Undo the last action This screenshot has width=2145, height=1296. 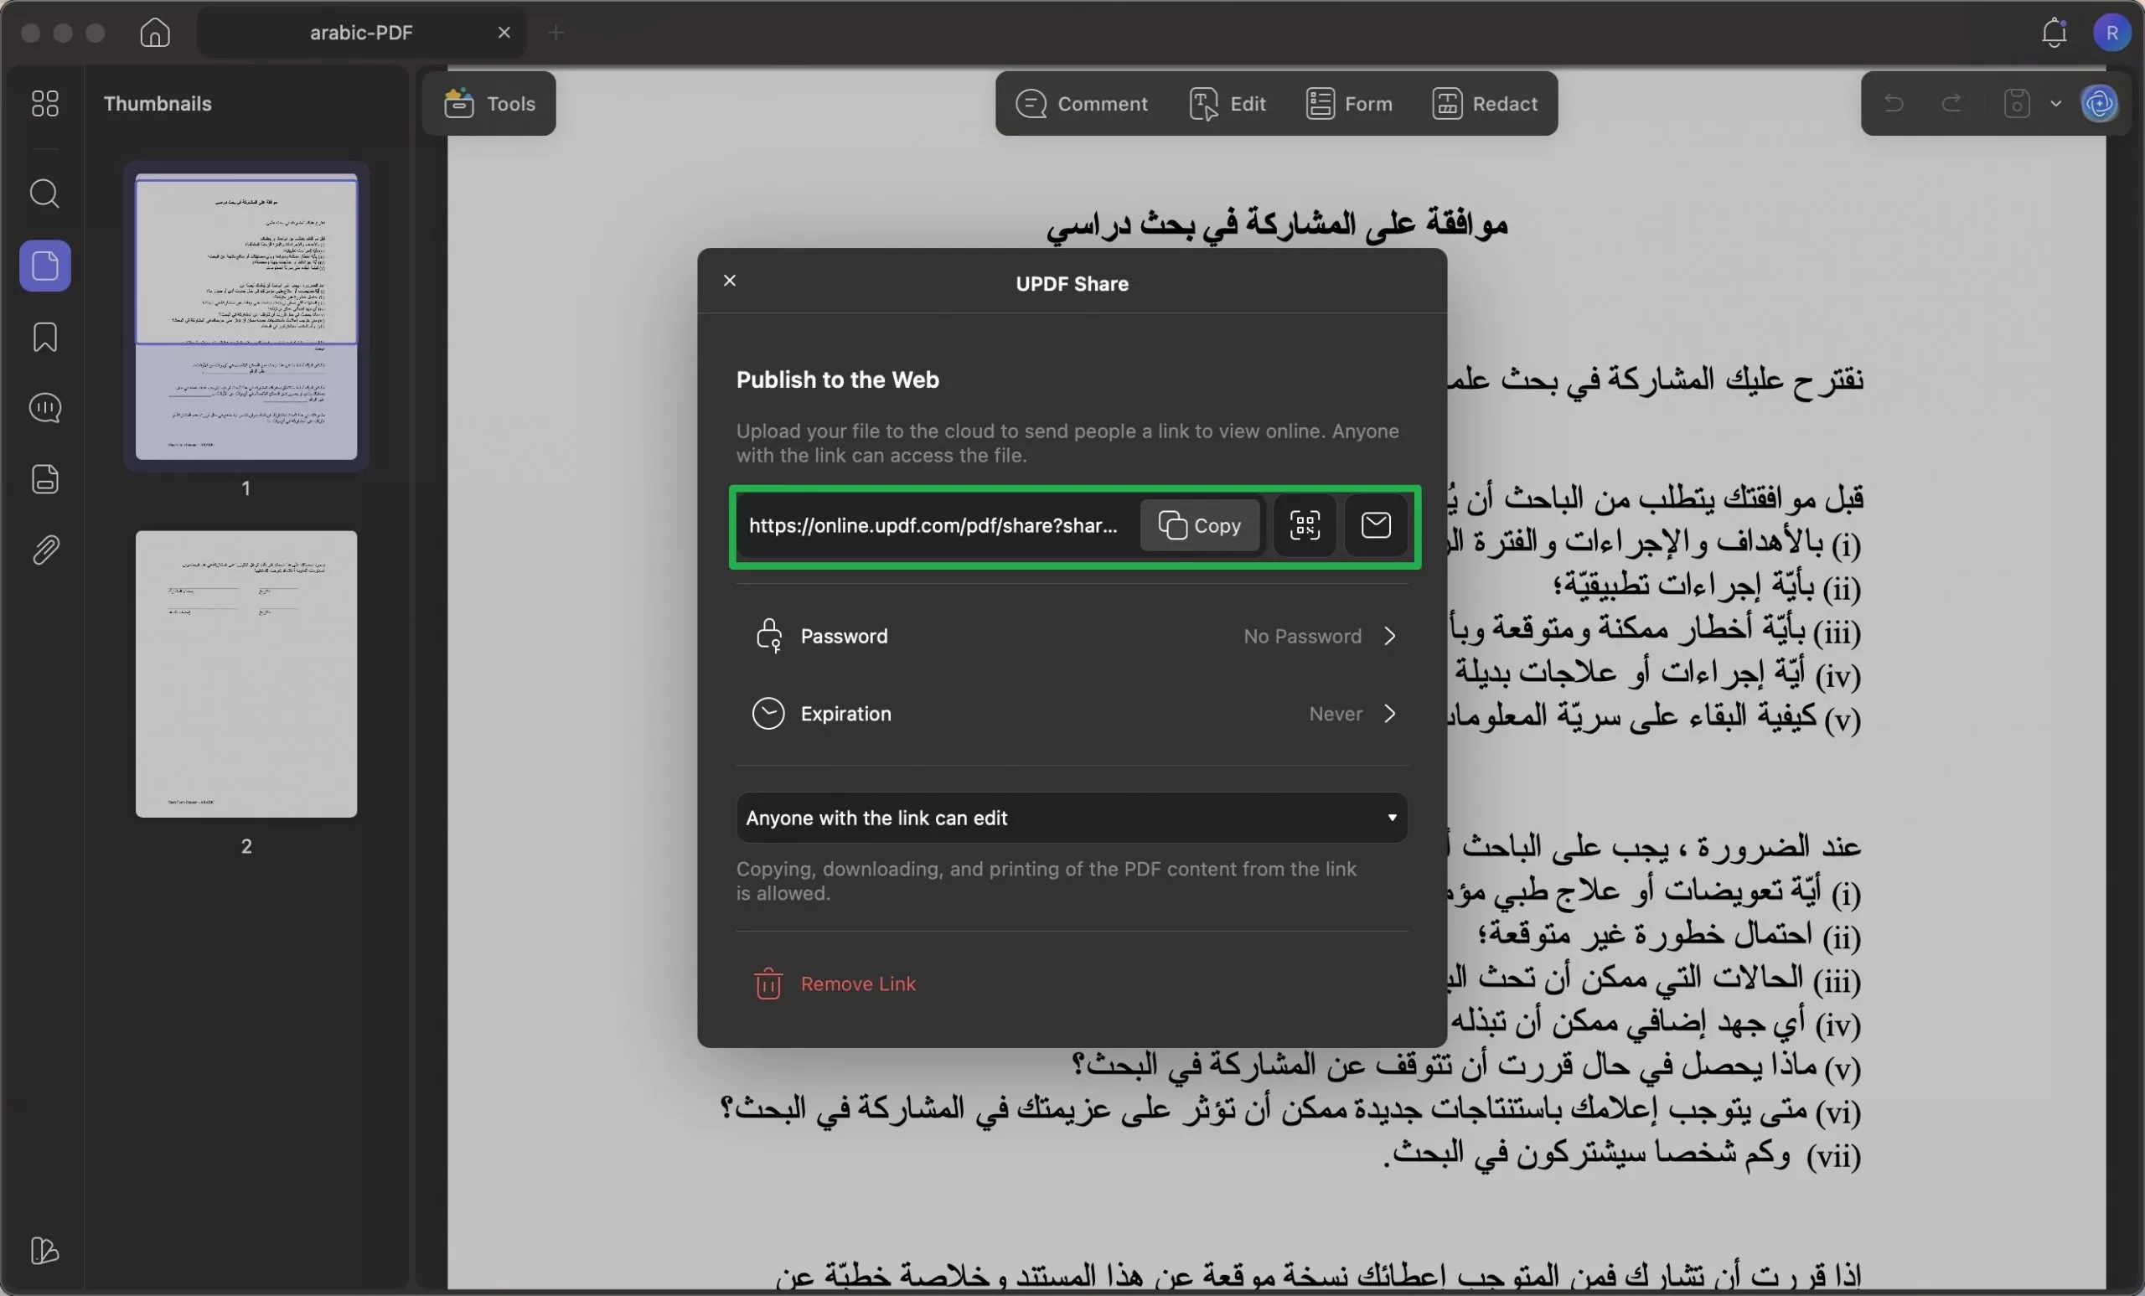(x=1894, y=104)
